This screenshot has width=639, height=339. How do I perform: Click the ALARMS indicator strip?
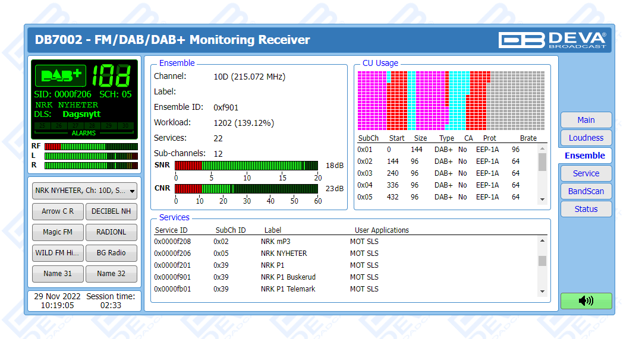click(x=83, y=129)
